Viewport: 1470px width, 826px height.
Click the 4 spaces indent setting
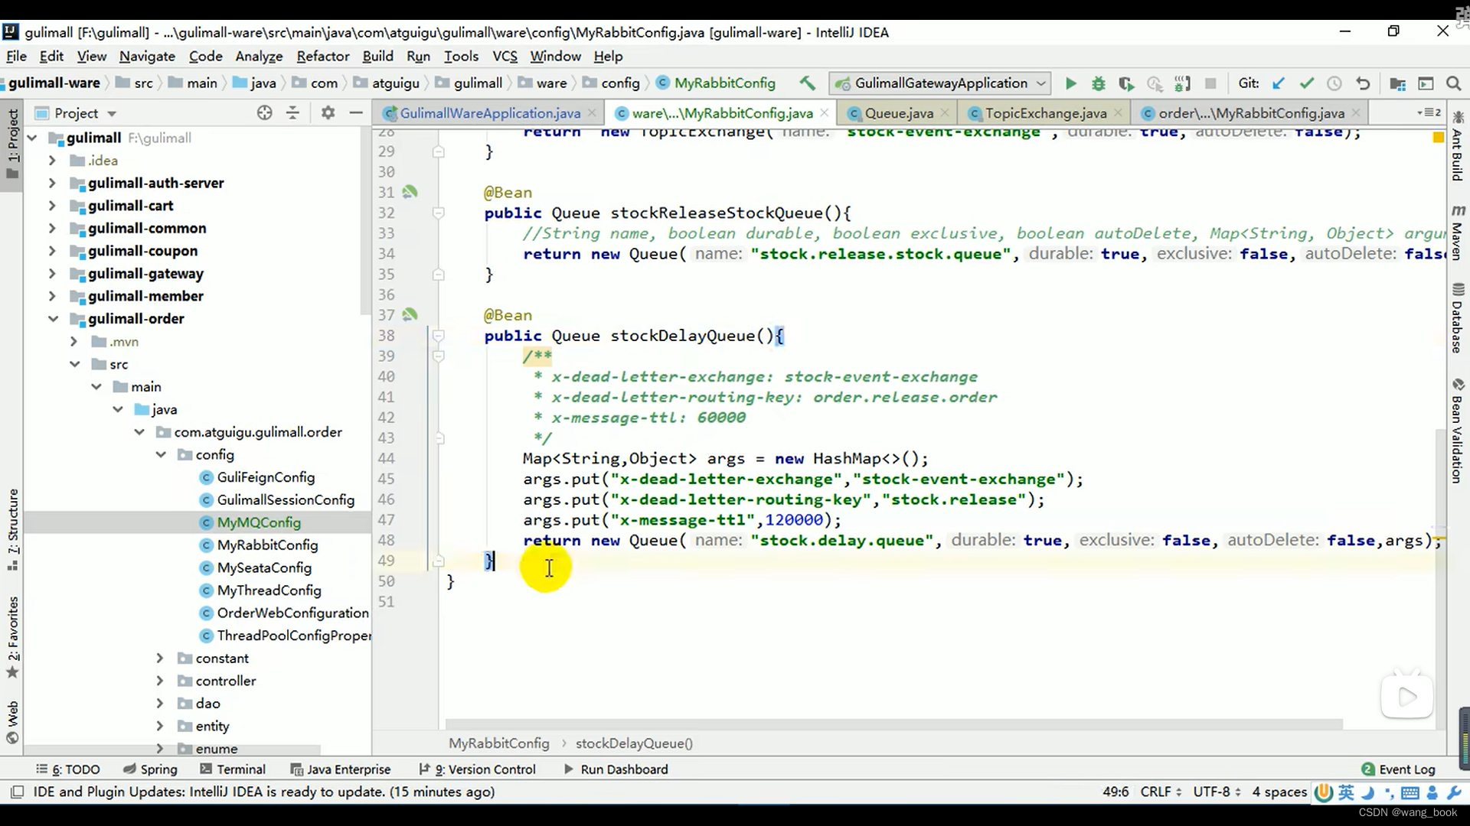(x=1279, y=792)
